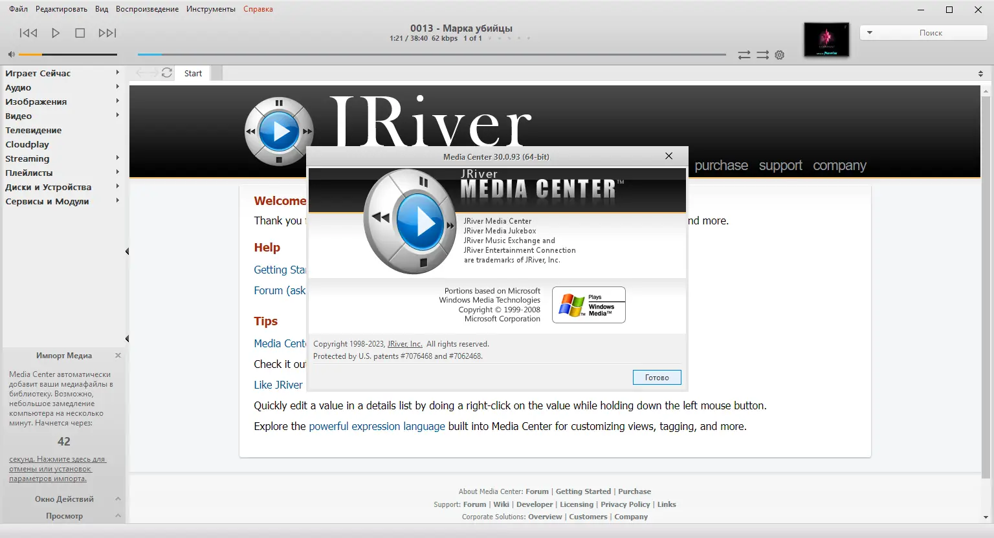Mute audio with the speaker icon
This screenshot has height=538, width=994.
click(x=10, y=54)
